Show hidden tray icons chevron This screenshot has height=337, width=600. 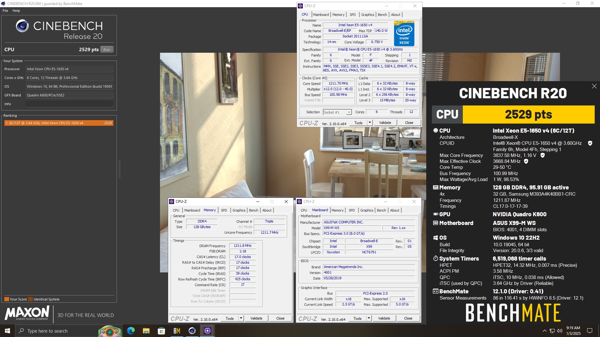coord(544,331)
